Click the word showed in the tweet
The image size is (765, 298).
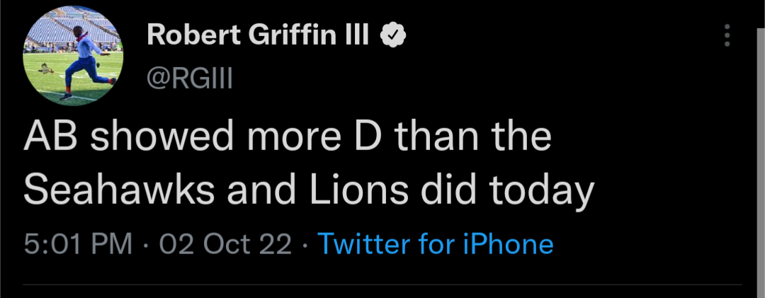(164, 137)
